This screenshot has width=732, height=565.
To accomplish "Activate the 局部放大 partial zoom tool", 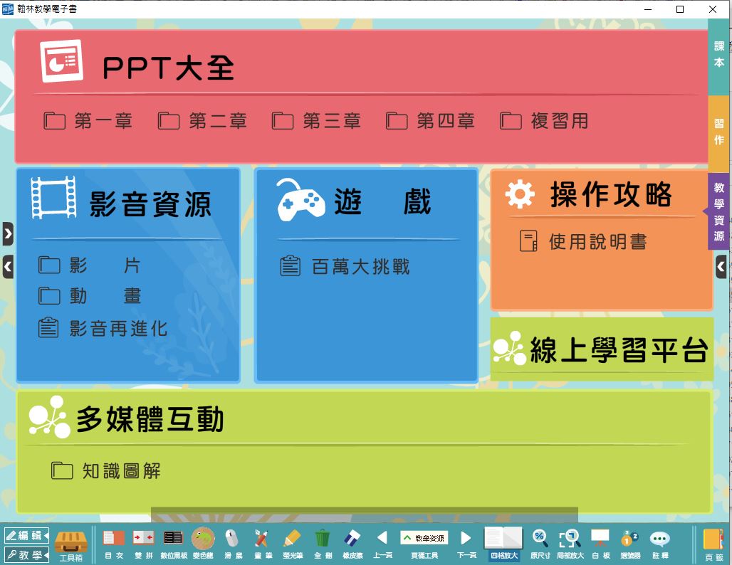I will coord(570,543).
